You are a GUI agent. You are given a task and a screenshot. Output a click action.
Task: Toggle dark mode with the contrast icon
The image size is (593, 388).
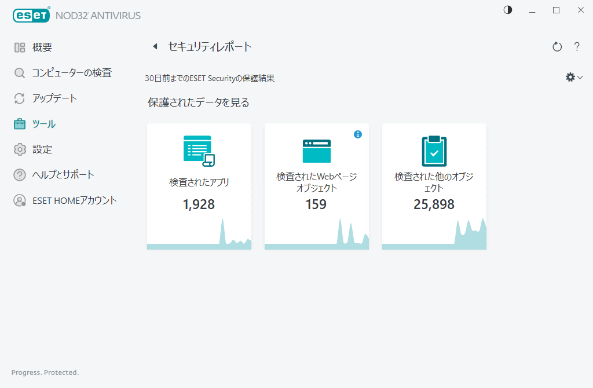pyautogui.click(x=507, y=10)
